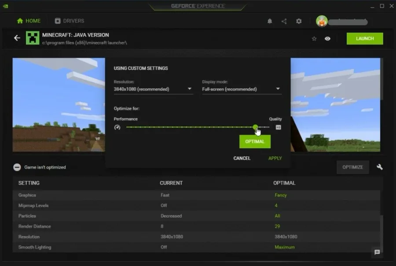Click the Minecraft creeper game icon
The image size is (396, 266).
coord(33,38)
